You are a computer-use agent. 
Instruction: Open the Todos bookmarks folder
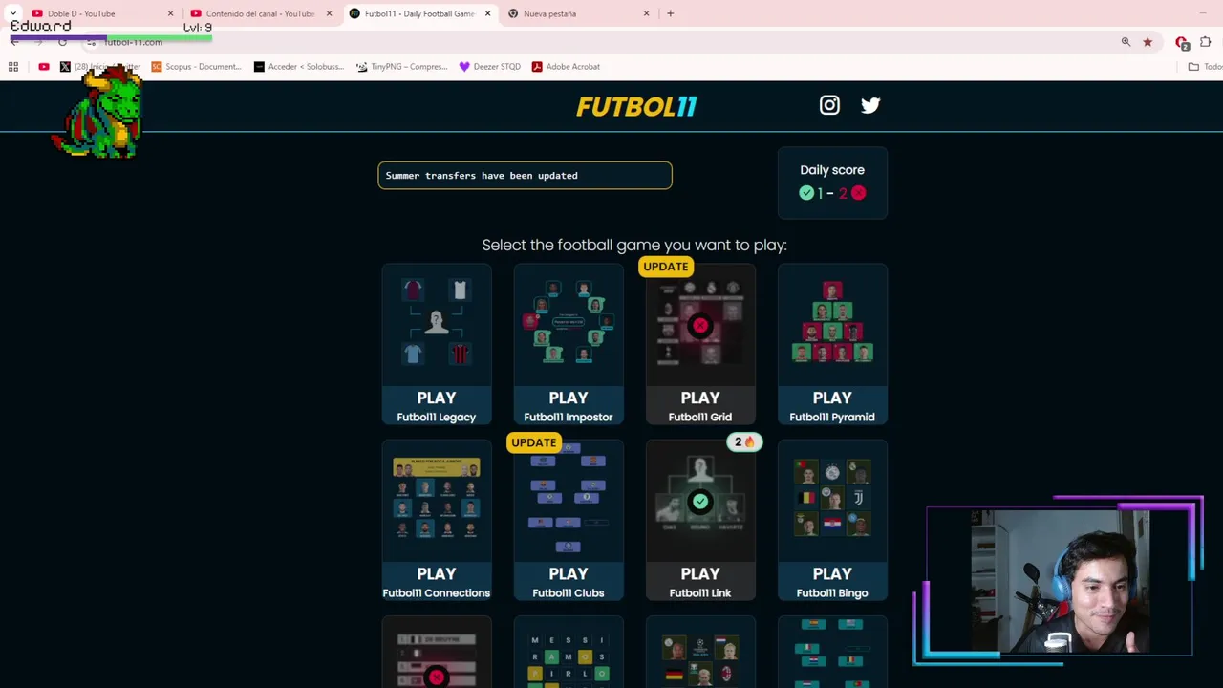[x=1204, y=67]
